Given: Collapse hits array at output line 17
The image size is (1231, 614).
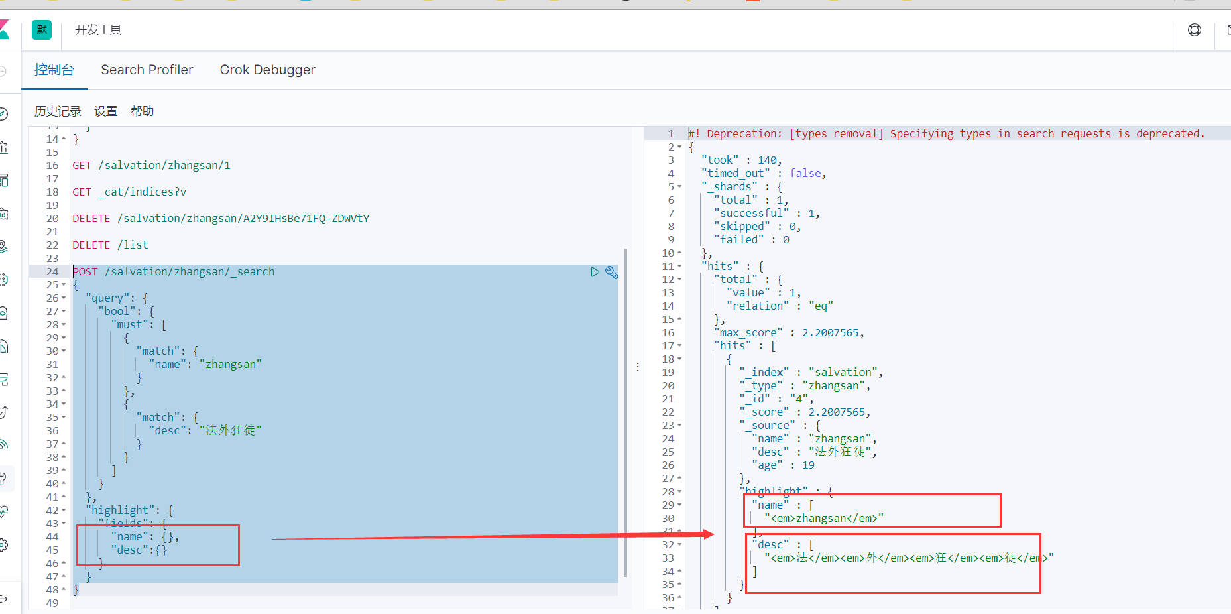Looking at the screenshot, I should tap(679, 346).
